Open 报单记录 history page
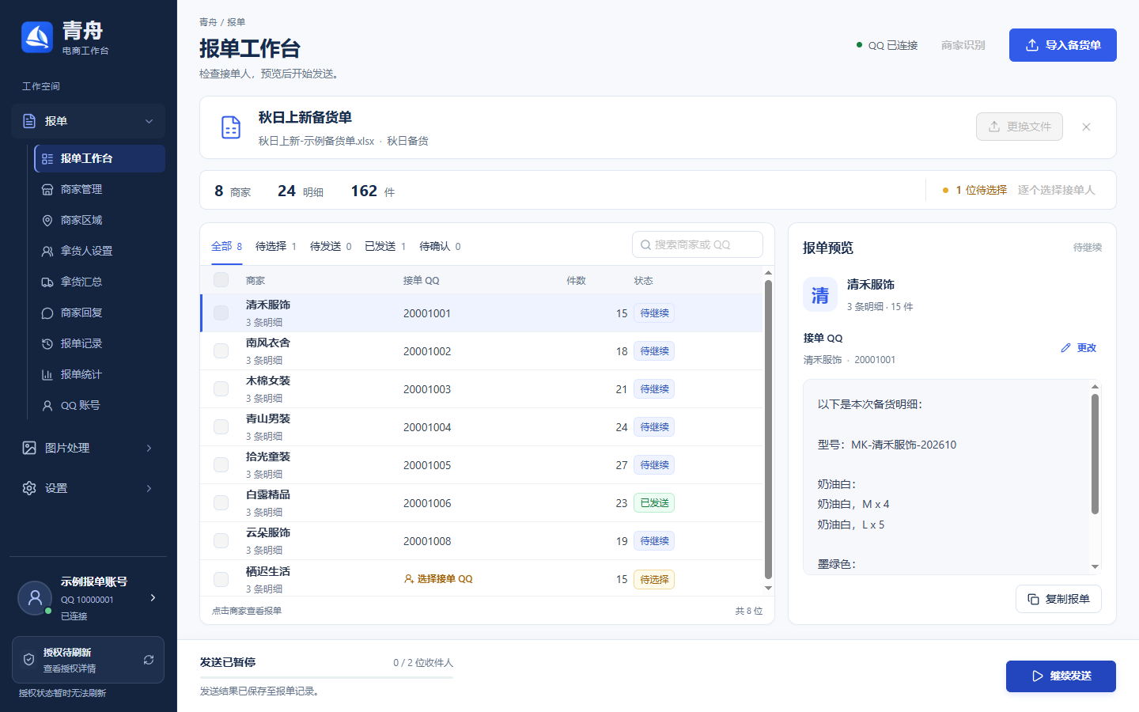 tap(100, 343)
